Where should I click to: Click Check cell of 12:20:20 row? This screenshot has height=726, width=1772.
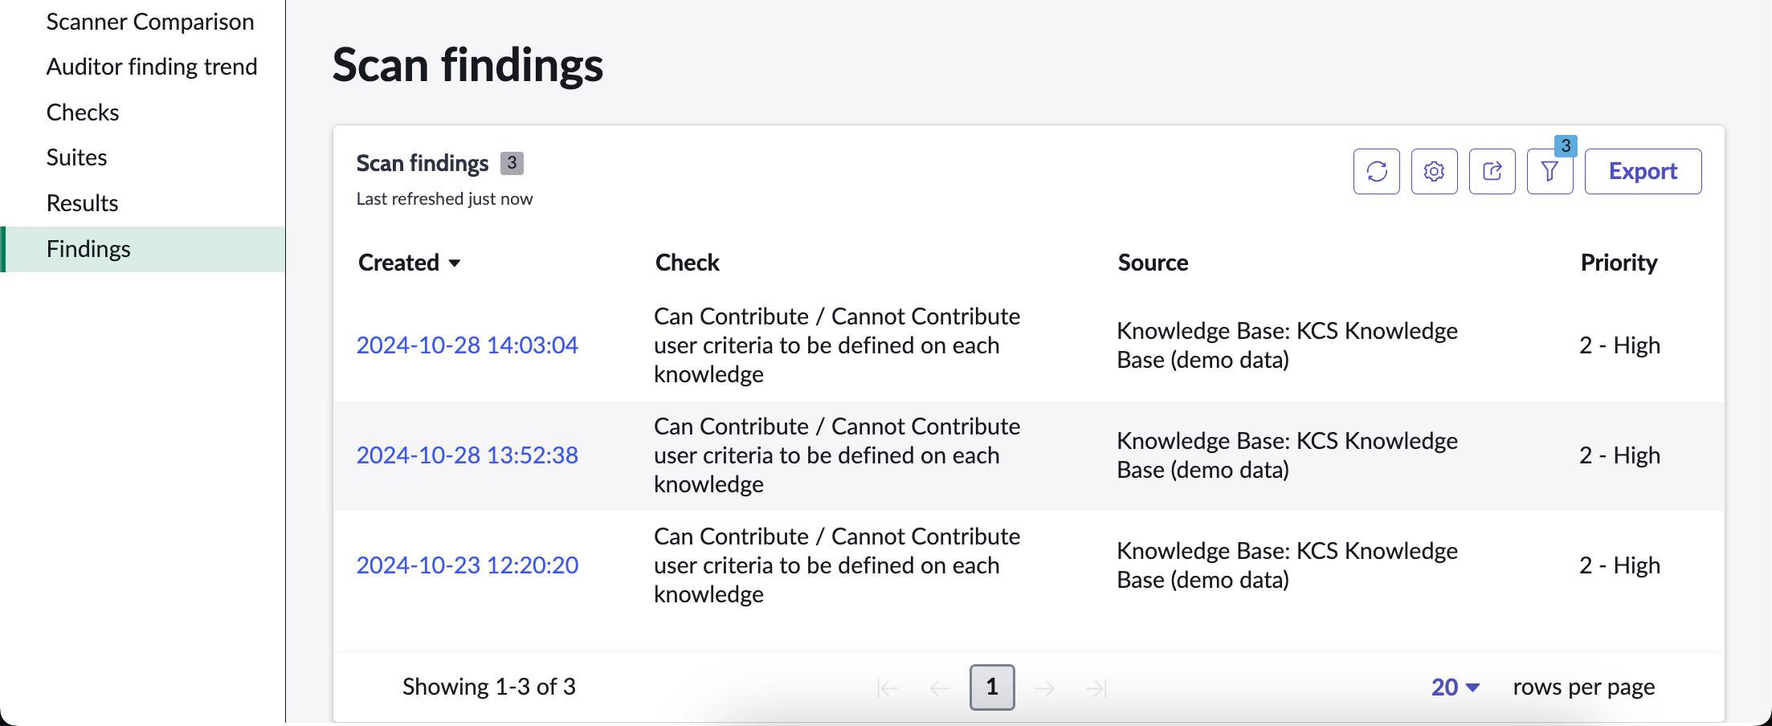(x=837, y=565)
